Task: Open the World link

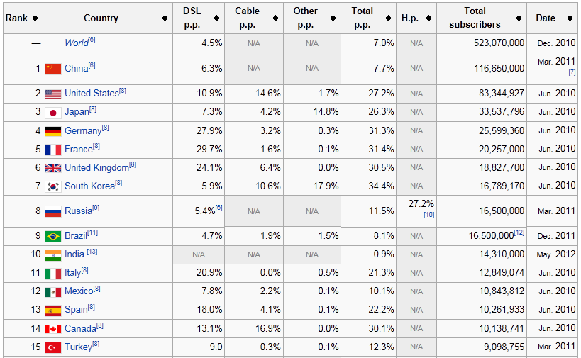Action: coord(76,43)
